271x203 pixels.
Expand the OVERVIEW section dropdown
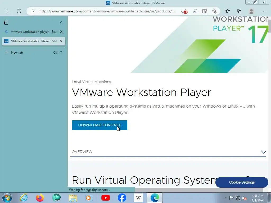(263, 152)
